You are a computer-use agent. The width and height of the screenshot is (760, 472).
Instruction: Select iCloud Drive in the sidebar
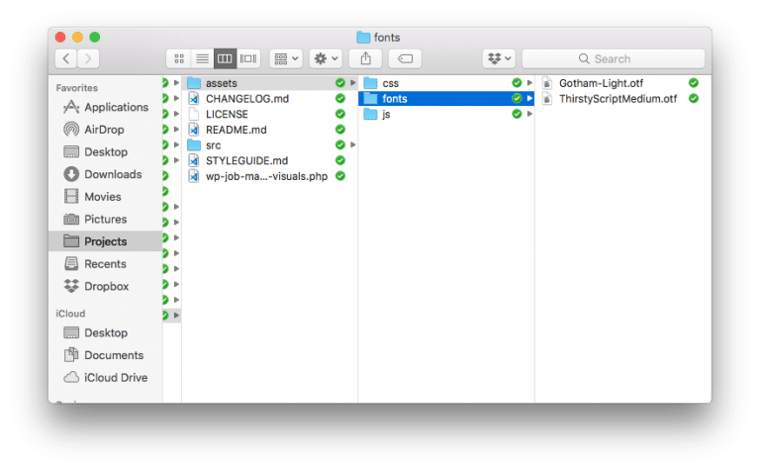click(x=115, y=377)
